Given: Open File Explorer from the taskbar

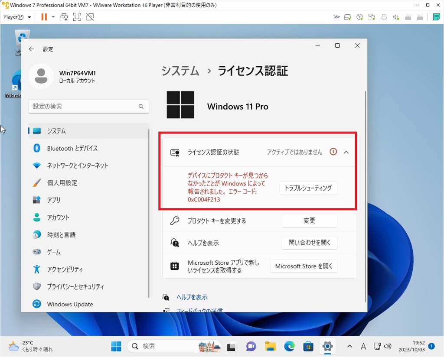Looking at the screenshot, I should [270, 346].
